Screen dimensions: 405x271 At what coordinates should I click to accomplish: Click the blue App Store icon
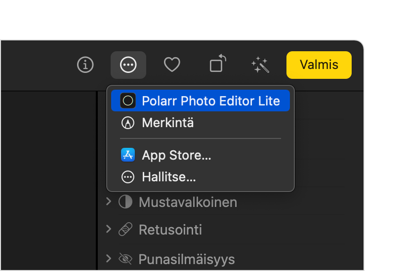(128, 155)
